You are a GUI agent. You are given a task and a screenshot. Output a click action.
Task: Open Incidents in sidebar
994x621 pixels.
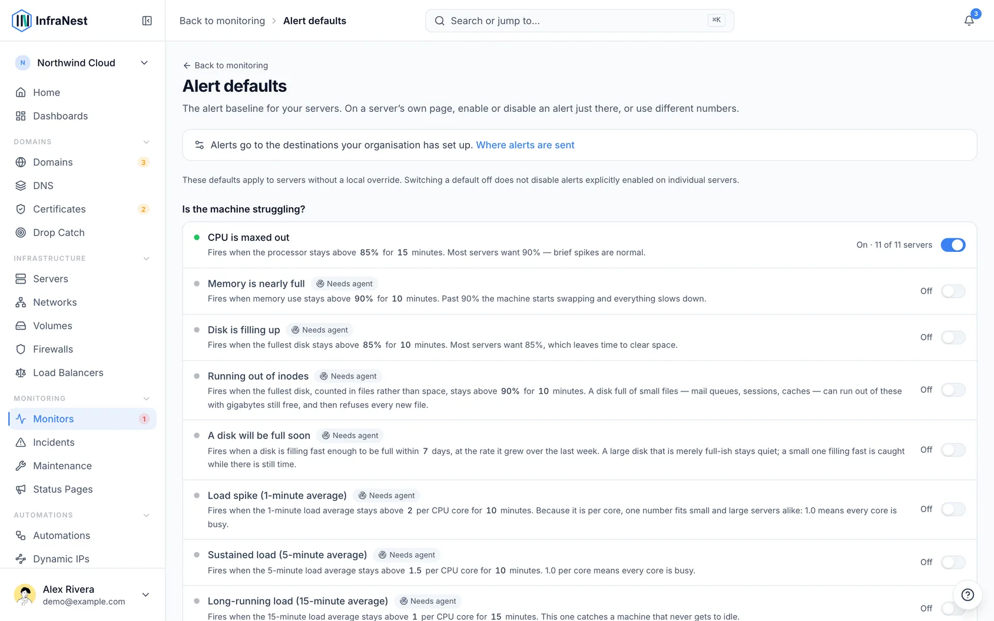coord(82,443)
